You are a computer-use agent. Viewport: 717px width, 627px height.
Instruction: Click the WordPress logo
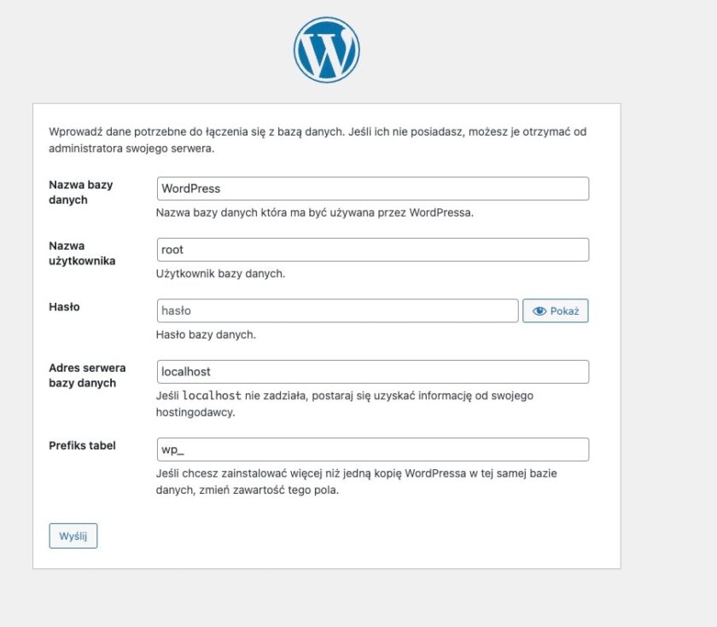point(327,49)
